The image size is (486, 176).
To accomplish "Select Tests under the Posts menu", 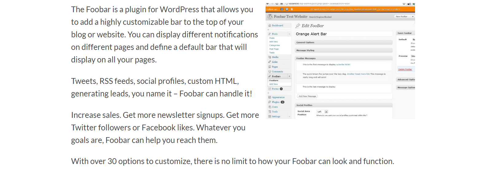I will [272, 53].
